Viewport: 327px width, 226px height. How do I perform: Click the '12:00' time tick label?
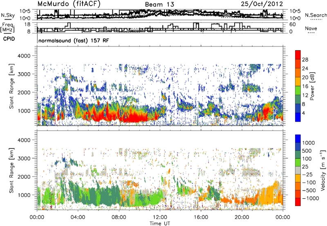(x=160, y=217)
